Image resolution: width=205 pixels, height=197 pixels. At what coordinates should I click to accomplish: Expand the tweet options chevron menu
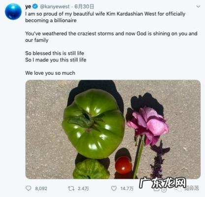[x=198, y=6]
